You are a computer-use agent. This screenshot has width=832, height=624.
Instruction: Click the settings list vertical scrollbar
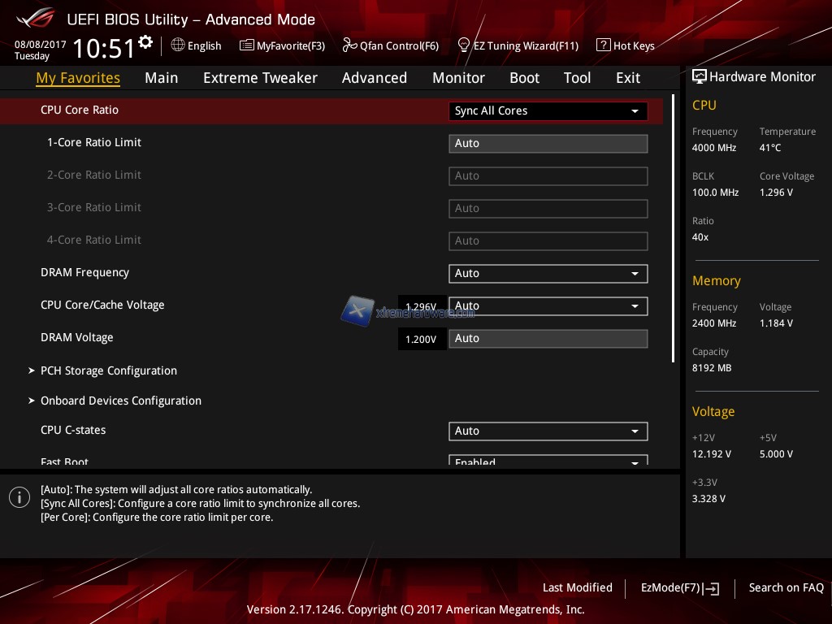(x=673, y=227)
